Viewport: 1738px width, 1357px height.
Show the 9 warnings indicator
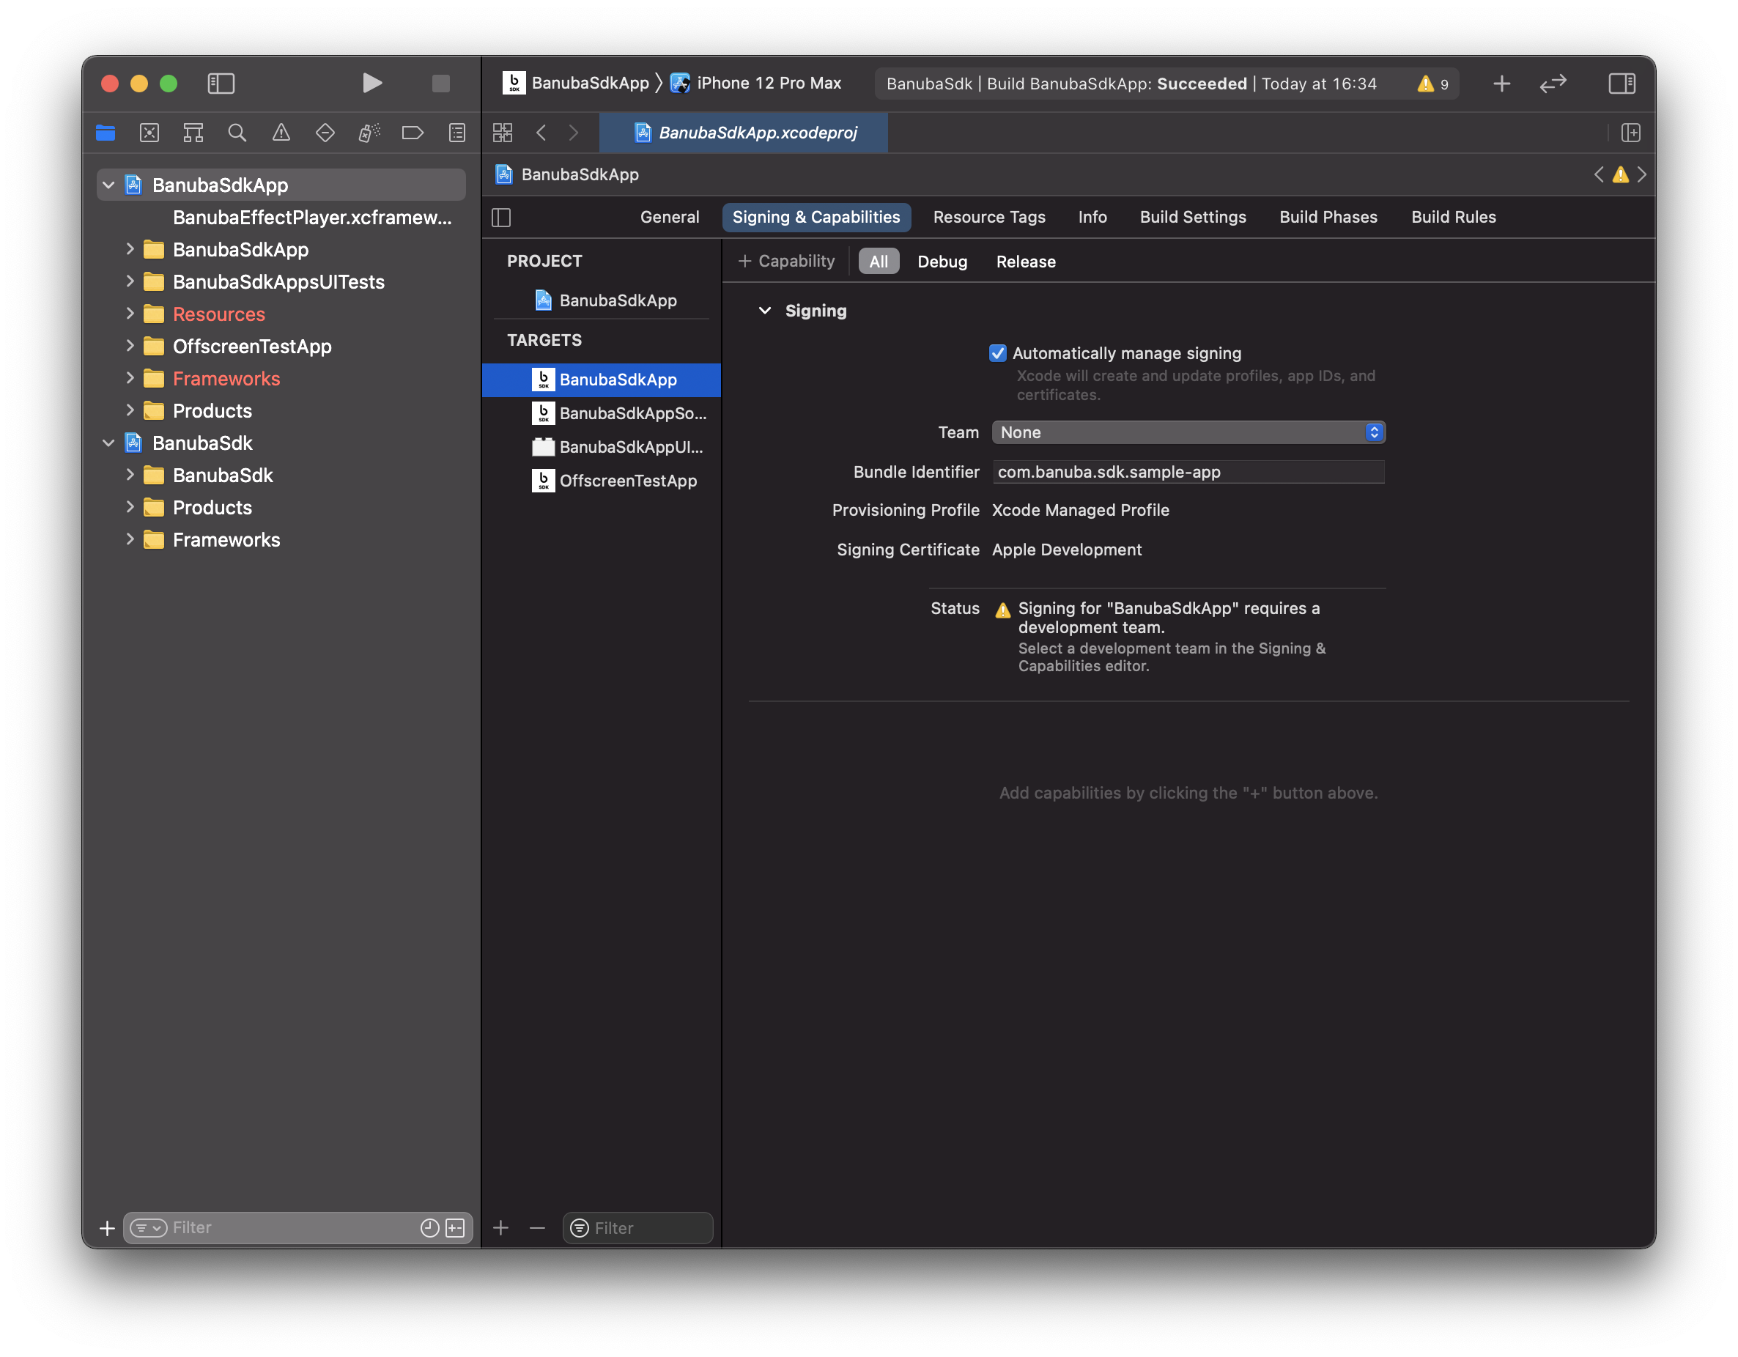[1433, 84]
